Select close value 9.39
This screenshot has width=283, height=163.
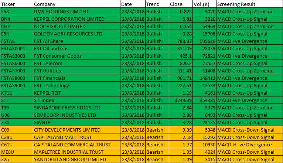click(x=181, y=130)
